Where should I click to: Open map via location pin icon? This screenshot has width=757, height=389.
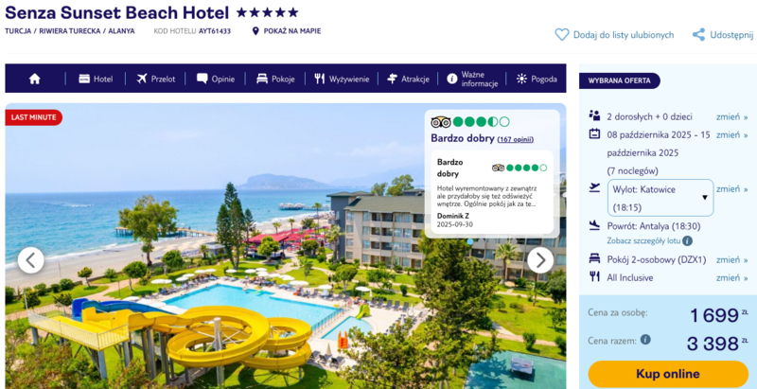255,31
